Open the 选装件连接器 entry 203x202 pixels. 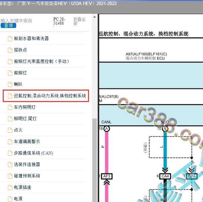(27, 164)
